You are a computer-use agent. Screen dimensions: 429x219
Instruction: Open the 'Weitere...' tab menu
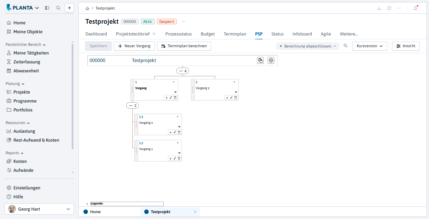coord(349,34)
